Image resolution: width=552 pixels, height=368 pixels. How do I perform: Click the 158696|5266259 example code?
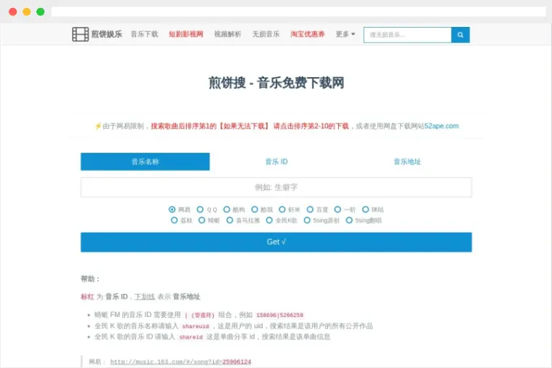279,315
